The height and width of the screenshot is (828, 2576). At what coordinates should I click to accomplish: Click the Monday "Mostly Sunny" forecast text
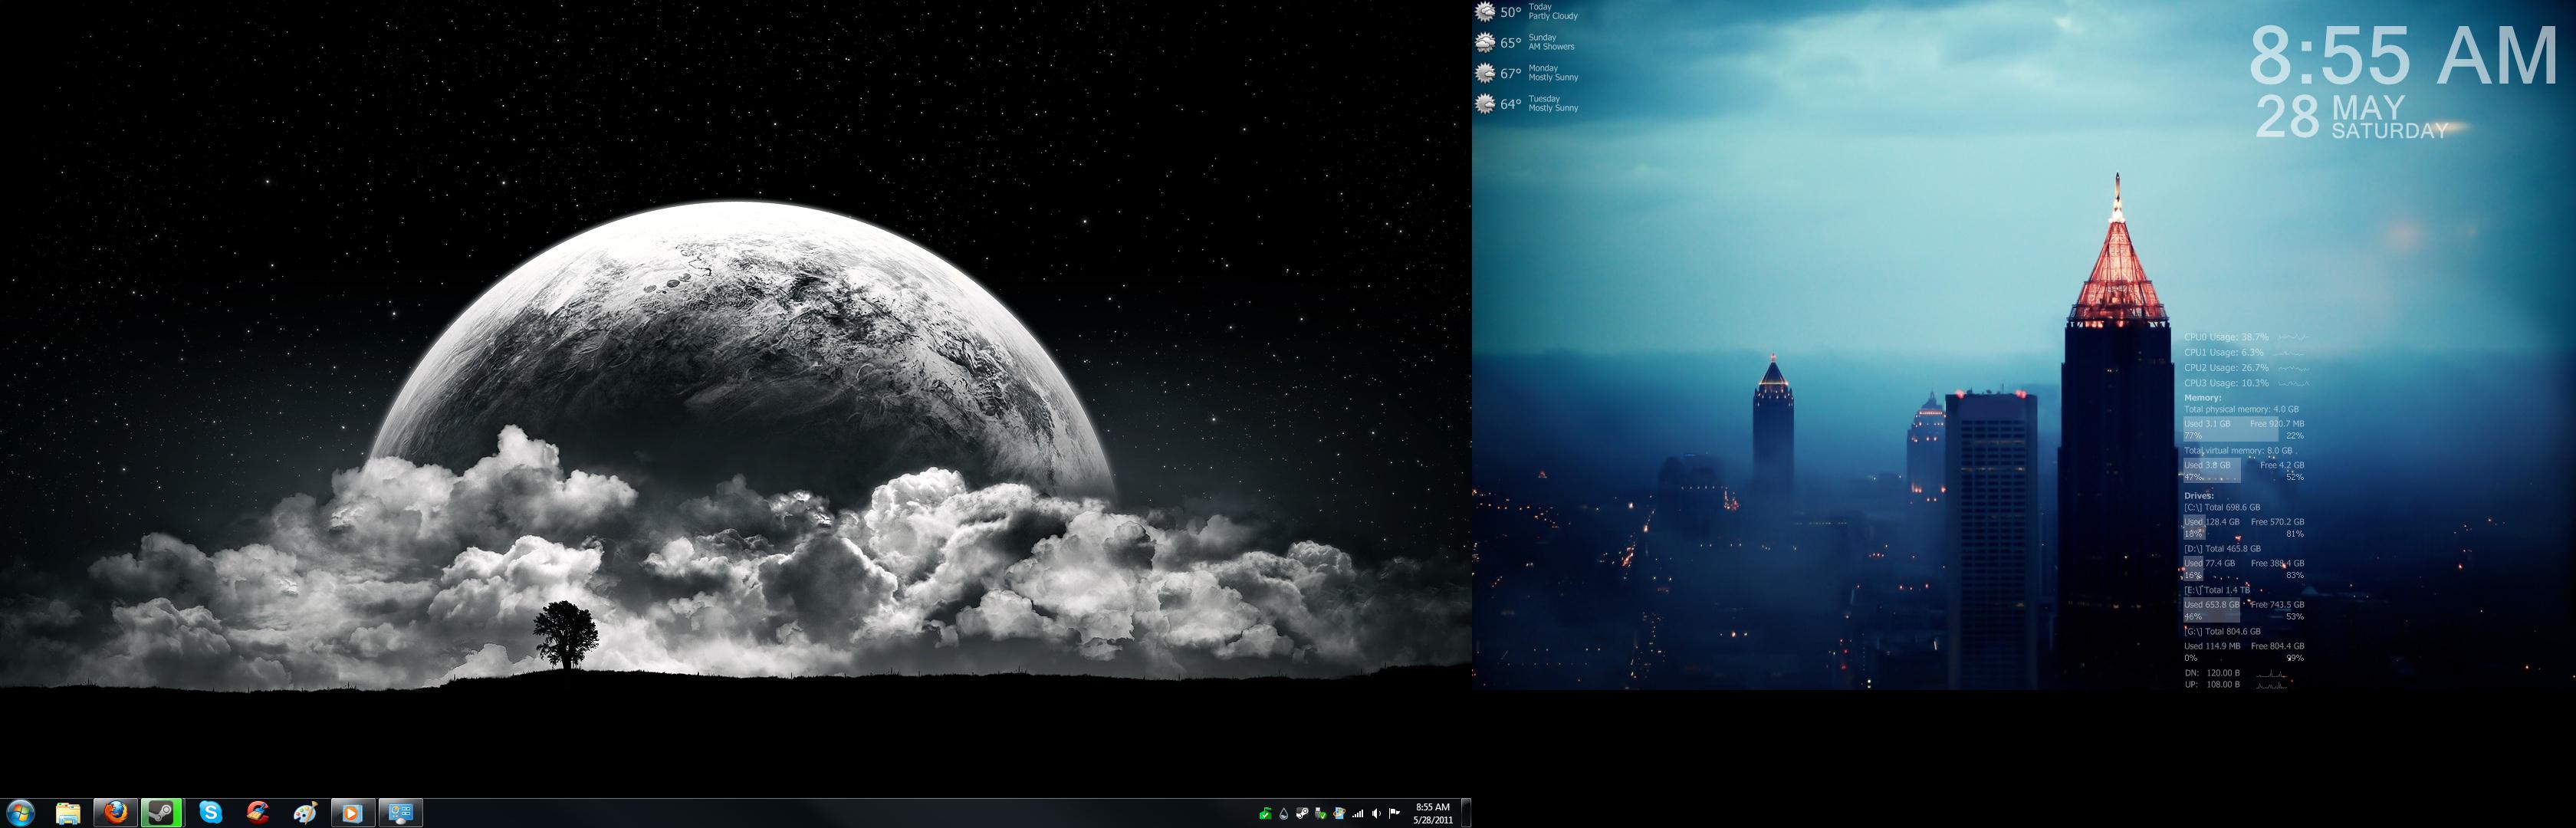point(1553,77)
